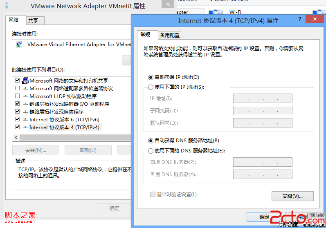
Task: Click the VMware adapter icon in connection field
Action: (19, 45)
